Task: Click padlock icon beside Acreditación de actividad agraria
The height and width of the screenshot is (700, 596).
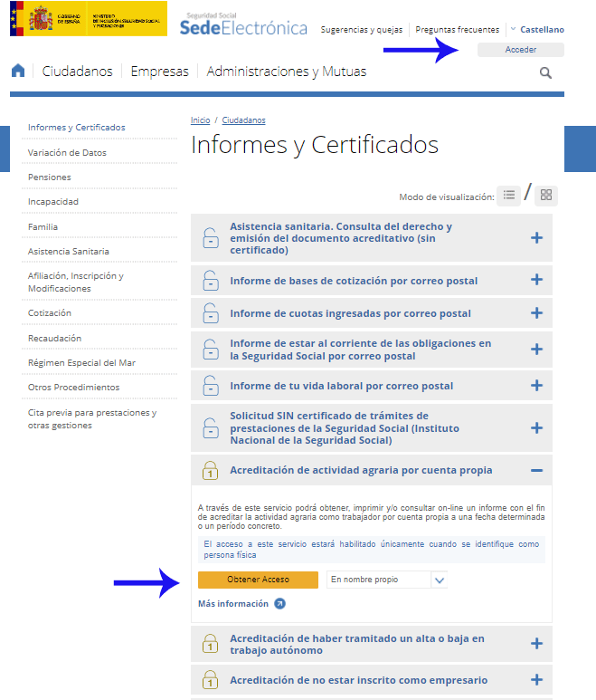Action: coord(210,471)
